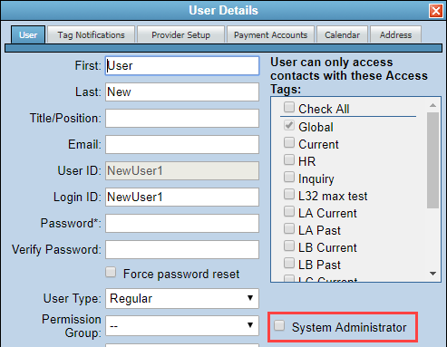
Task: Check the LB Current access tag
Action: (x=289, y=246)
